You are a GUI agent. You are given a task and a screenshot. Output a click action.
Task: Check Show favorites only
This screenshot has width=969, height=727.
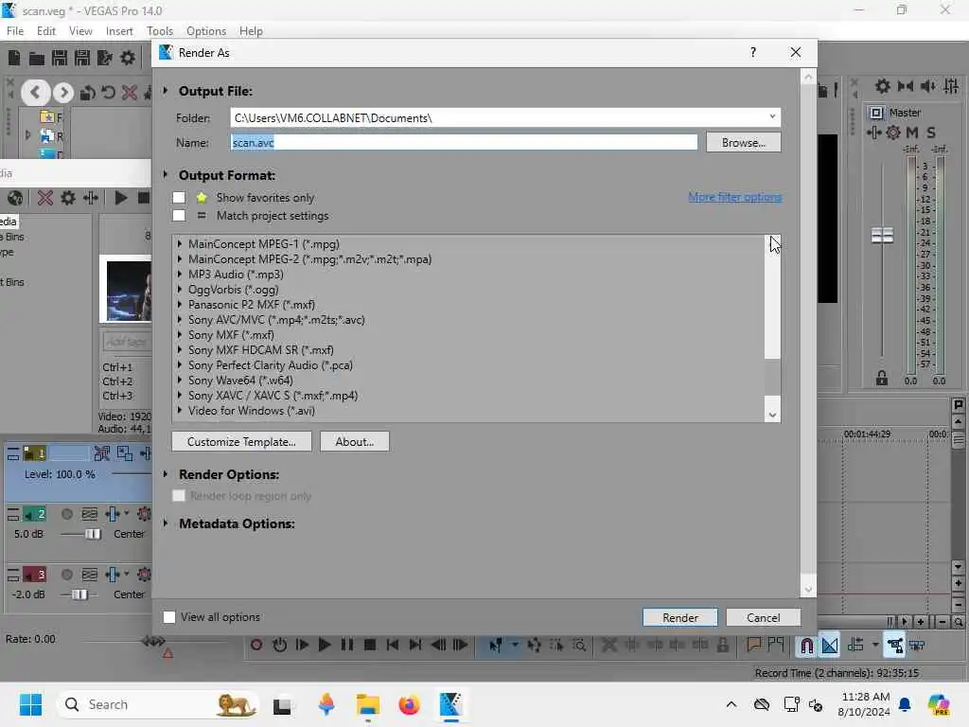pos(179,198)
